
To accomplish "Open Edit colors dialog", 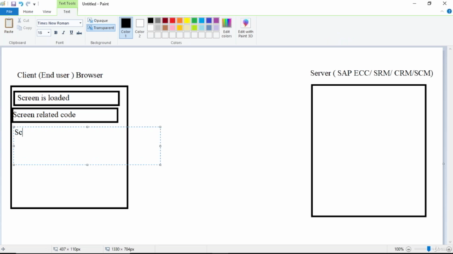I will [x=226, y=28].
